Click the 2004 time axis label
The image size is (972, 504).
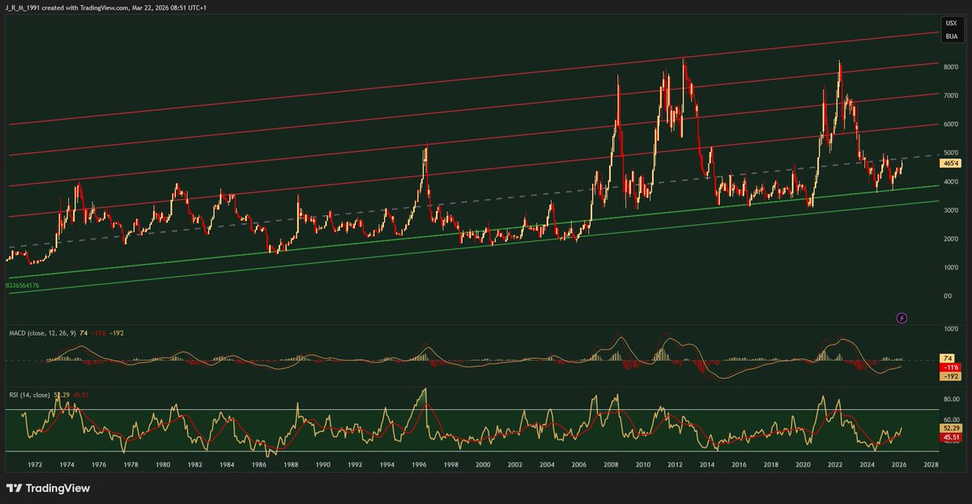[x=547, y=465]
